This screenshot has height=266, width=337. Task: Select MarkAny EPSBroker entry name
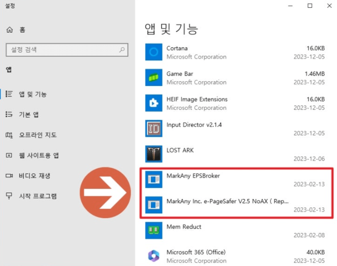[193, 176]
